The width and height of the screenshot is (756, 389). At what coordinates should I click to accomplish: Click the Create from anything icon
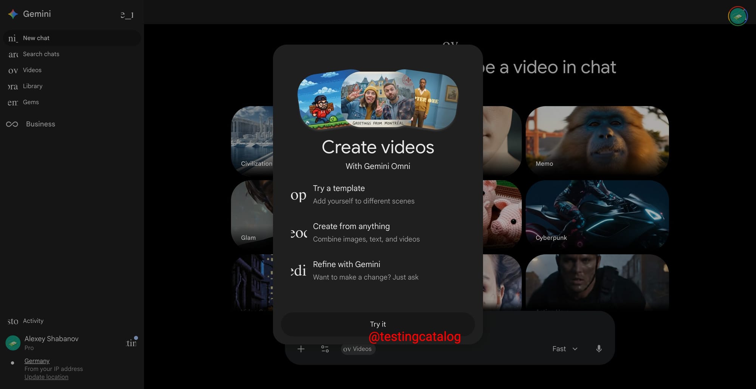pos(299,233)
